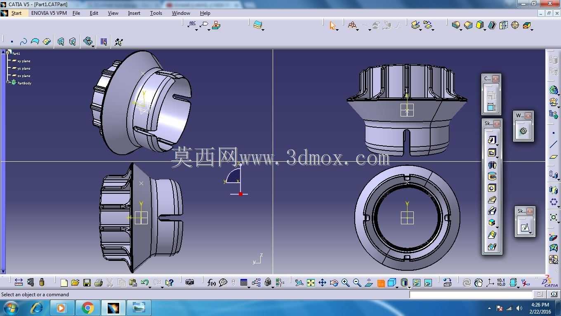Screen dimensions: 561x316
Task: Click the Fit All In icon
Action: pos(311,283)
